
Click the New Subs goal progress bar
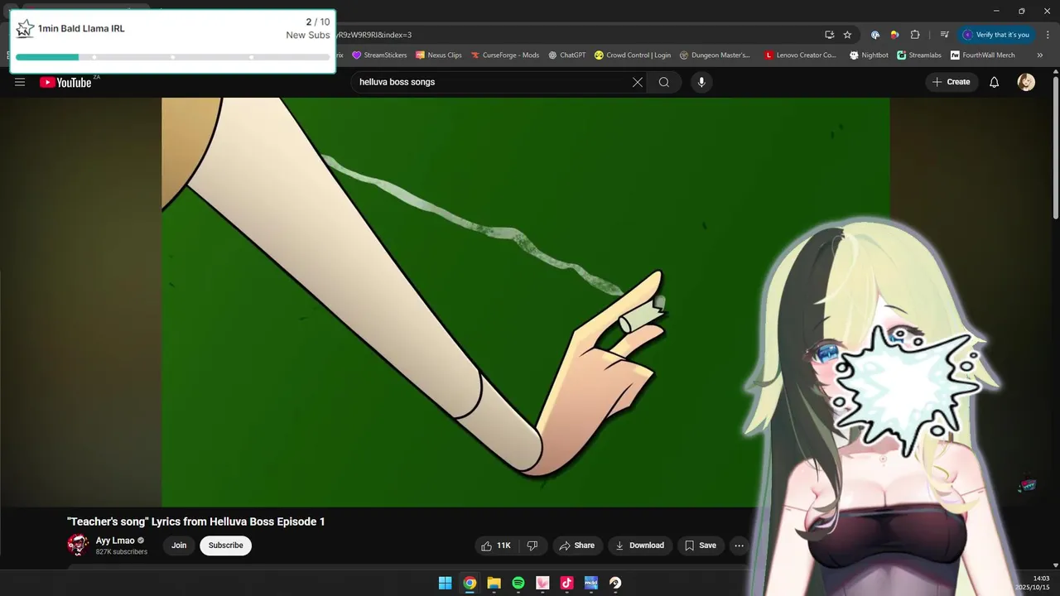coord(172,57)
